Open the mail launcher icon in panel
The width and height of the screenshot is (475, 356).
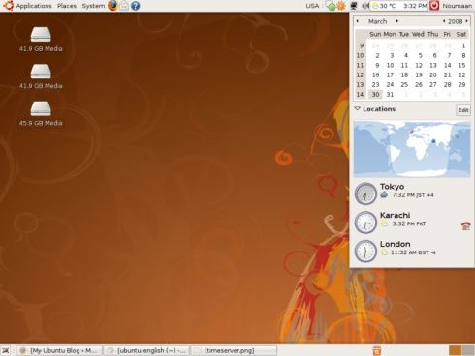click(124, 6)
